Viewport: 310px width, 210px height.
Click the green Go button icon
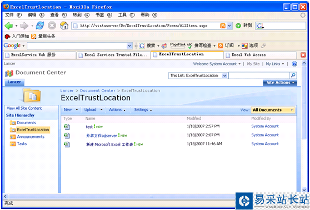pyautogui.click(x=238, y=25)
